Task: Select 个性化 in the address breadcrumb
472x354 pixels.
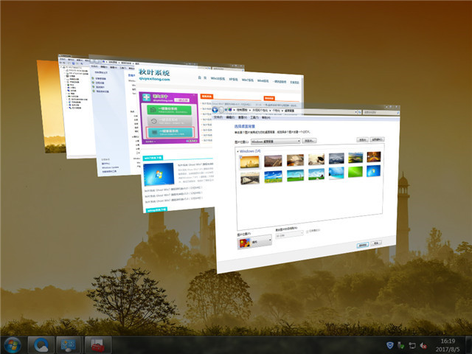Action: (x=276, y=111)
